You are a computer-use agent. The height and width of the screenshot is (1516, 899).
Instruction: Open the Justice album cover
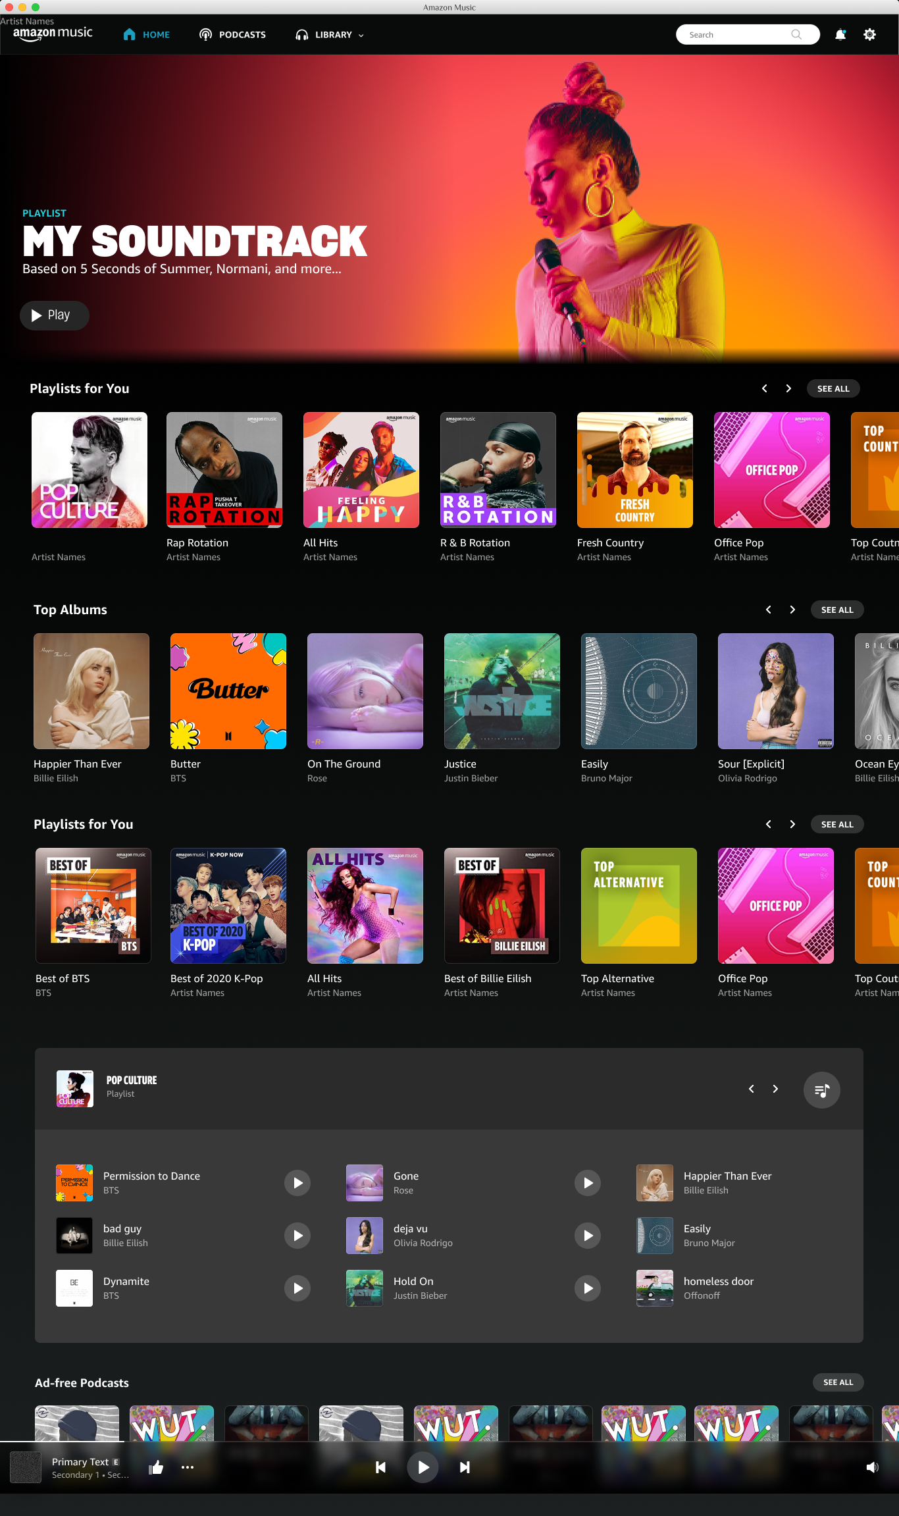[502, 691]
